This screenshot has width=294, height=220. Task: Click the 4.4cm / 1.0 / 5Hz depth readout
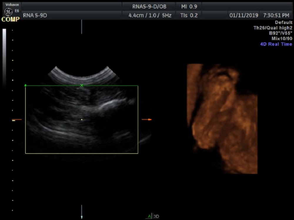(150, 15)
